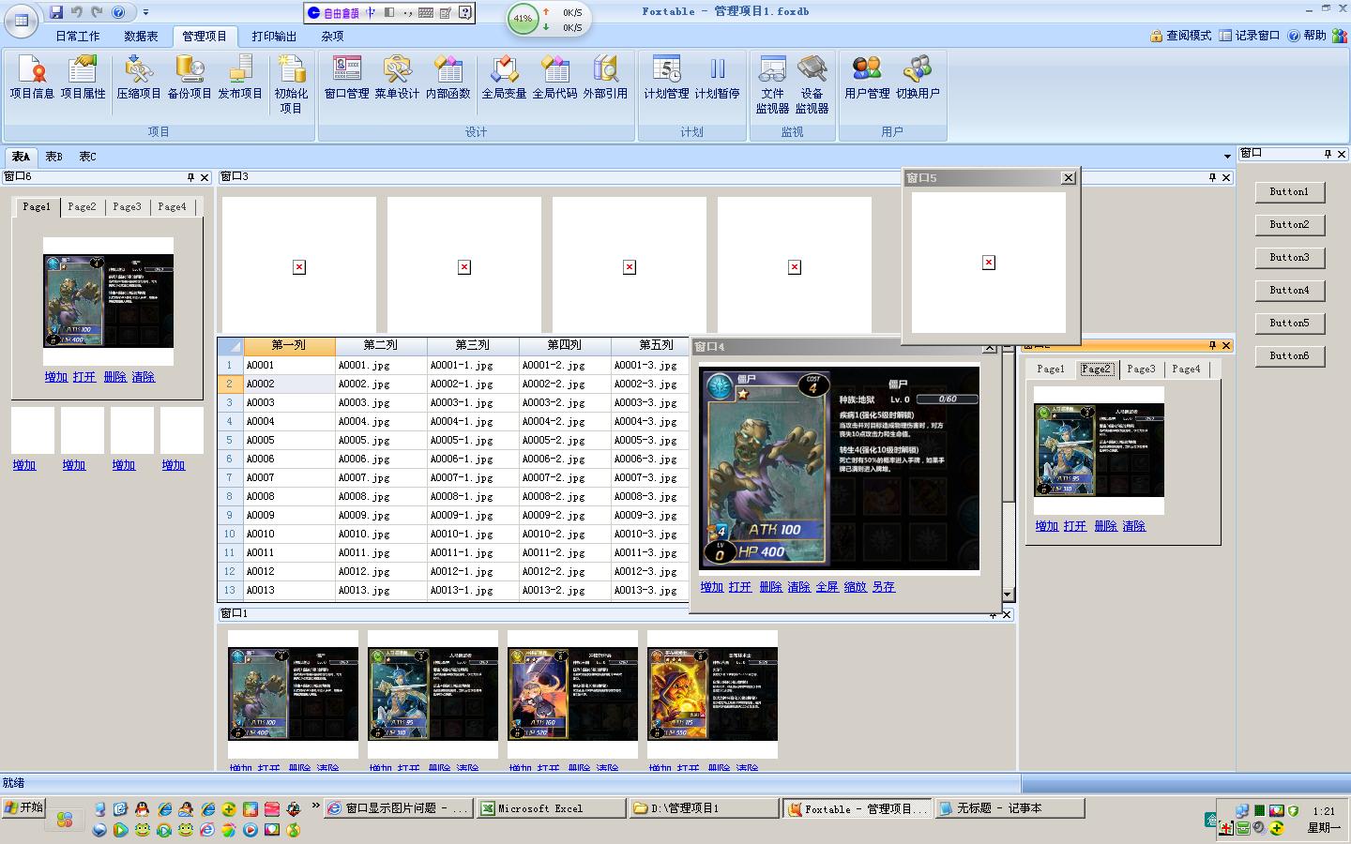Viewport: 1351px width, 844px height.
Task: Open the 菜单设计 tool
Action: point(397,78)
